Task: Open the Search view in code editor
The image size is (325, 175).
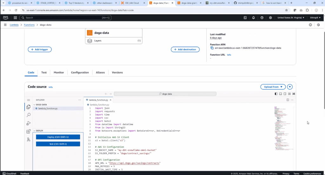Action: (29, 115)
